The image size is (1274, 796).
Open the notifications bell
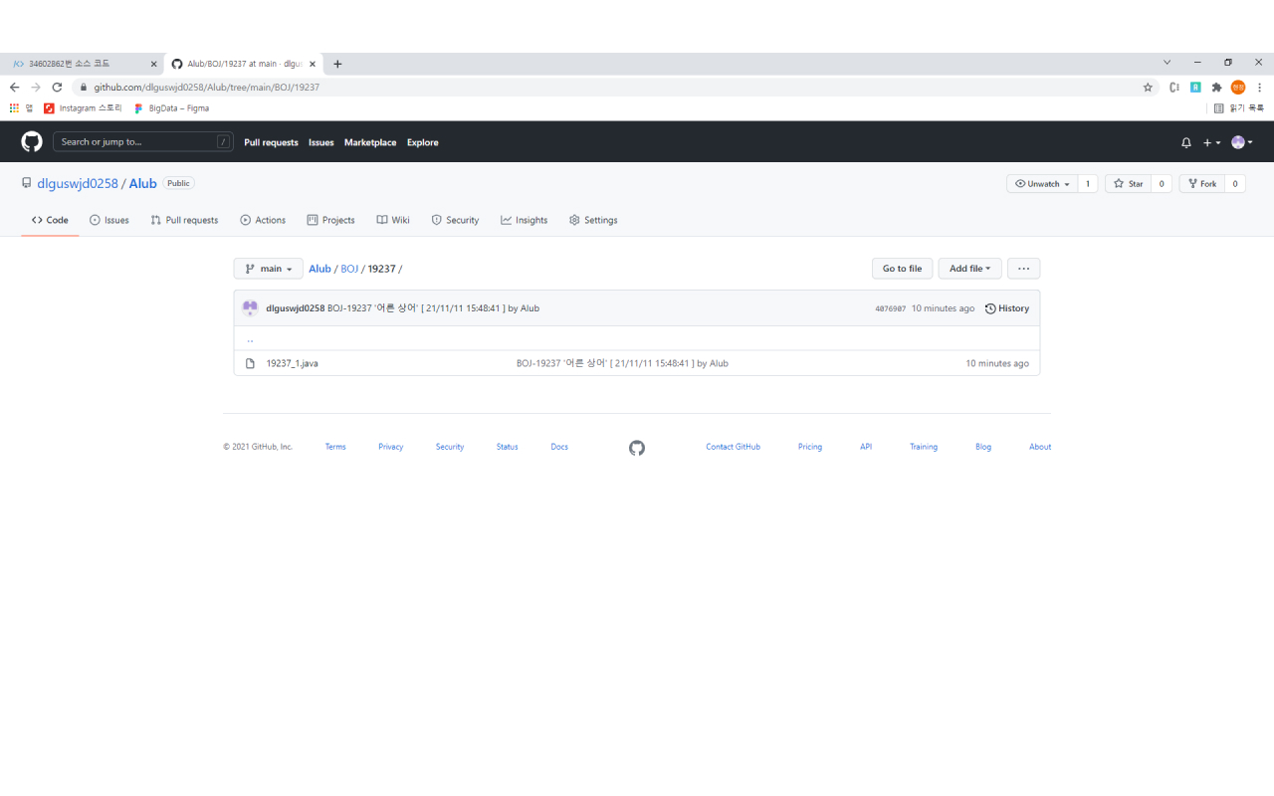(x=1186, y=142)
